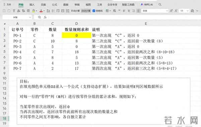Toggle the gridlines checkbox in the toolbar
Image resolution: width=201 pixels, height=127 pixels.
(94, 11)
